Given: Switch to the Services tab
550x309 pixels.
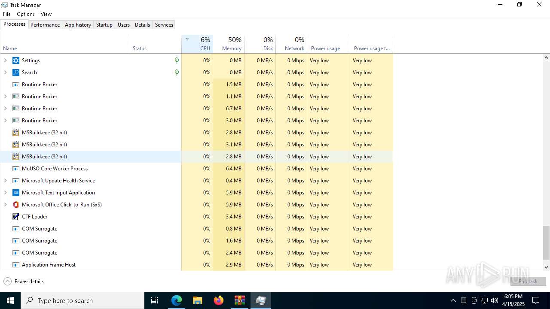Looking at the screenshot, I should click(x=164, y=25).
